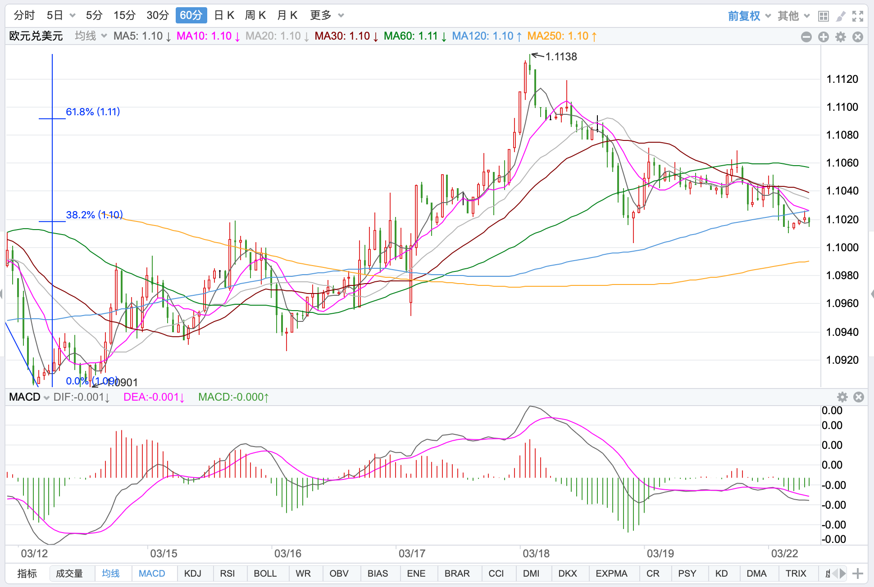
Task: Click the 欧元兑美元 symbol name
Action: [36, 36]
